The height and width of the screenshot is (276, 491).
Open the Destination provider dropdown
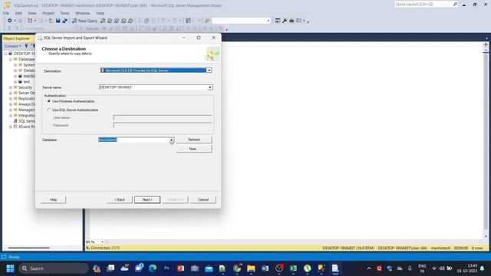click(x=209, y=71)
